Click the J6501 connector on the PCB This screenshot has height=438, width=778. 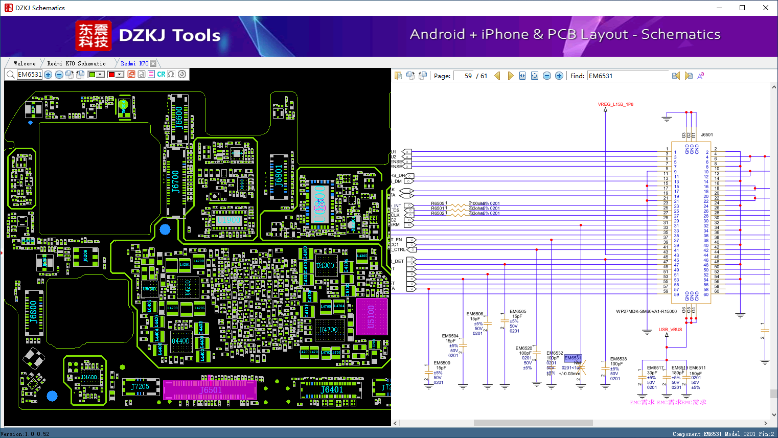[x=210, y=390]
